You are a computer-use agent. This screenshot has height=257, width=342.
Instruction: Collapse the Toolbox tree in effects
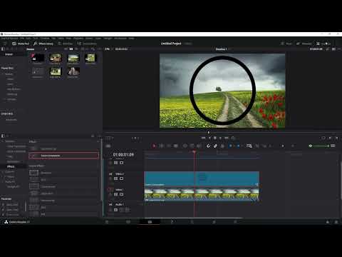[3, 141]
